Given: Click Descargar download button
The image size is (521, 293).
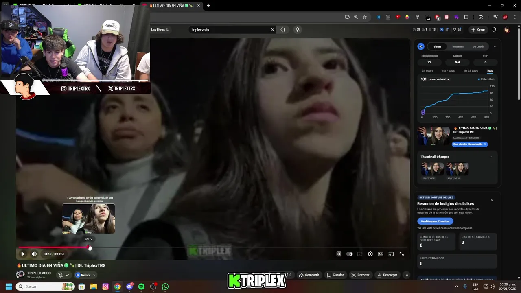Looking at the screenshot, I should pos(387,275).
